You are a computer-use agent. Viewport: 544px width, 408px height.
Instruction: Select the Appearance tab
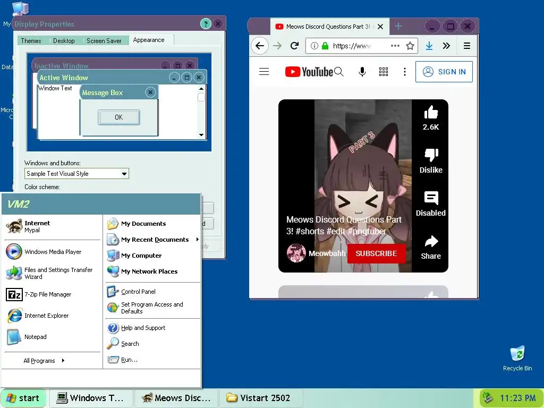tap(149, 40)
